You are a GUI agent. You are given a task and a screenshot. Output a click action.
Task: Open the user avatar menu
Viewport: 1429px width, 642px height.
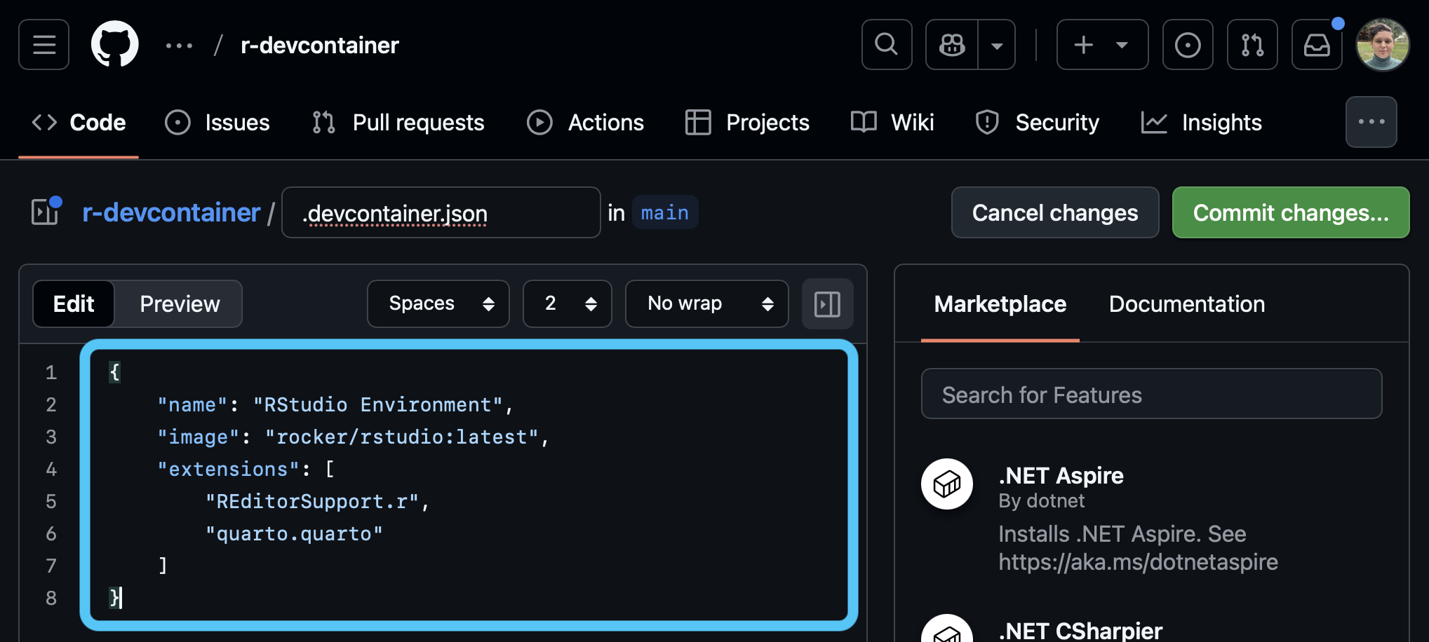pos(1383,45)
